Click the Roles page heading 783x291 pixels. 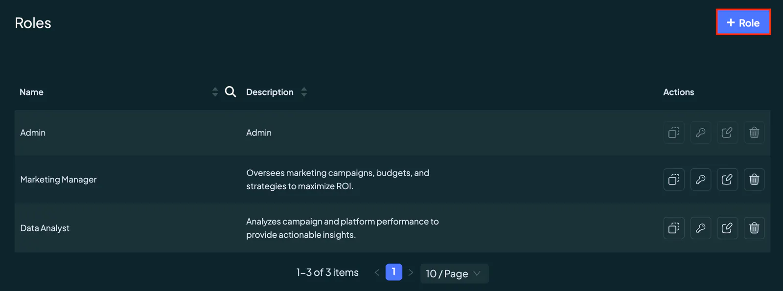pyautogui.click(x=33, y=23)
